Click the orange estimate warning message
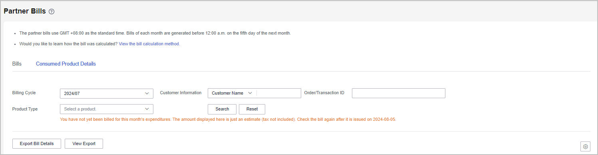598x155 pixels. coord(228,119)
